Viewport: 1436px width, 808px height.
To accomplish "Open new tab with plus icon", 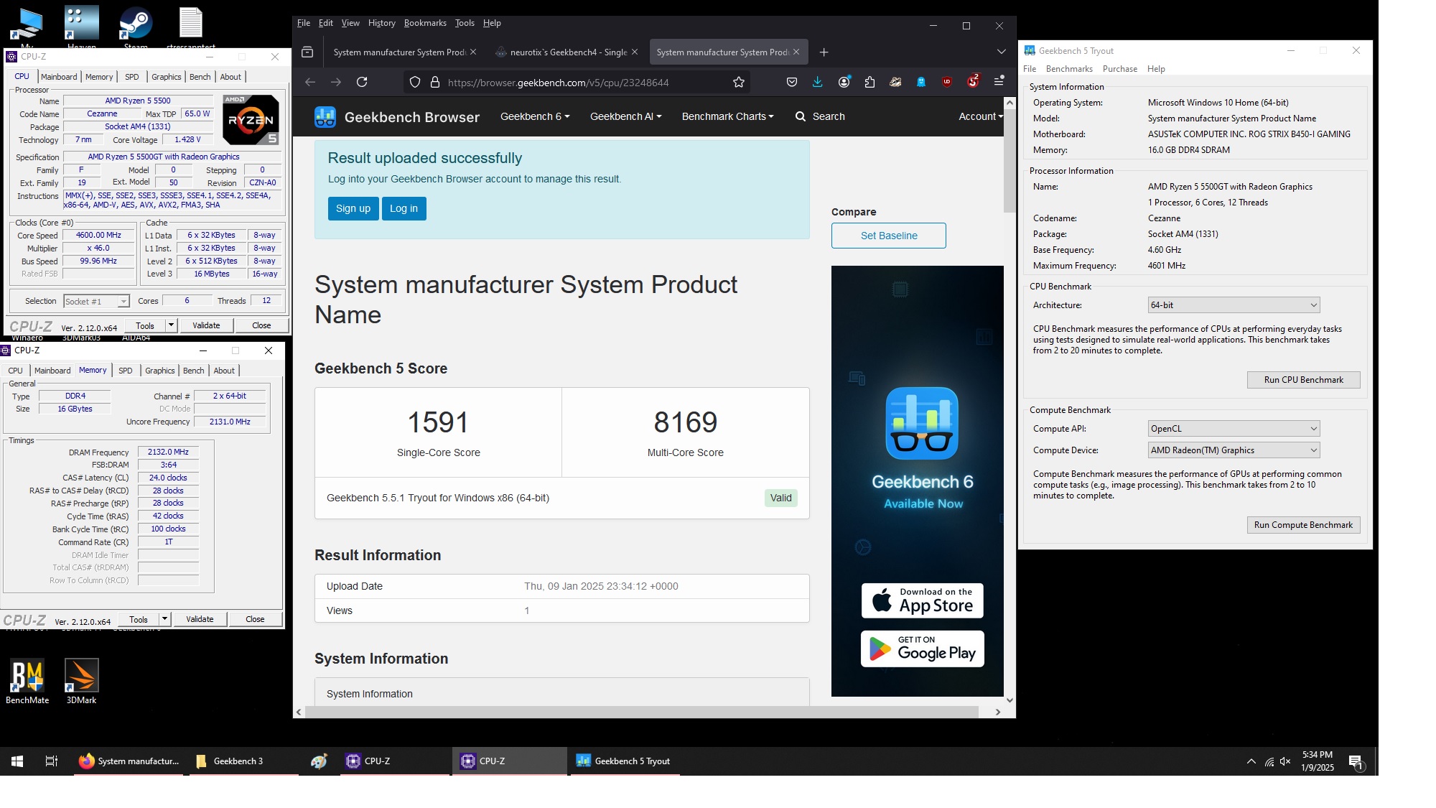I will tap(824, 52).
